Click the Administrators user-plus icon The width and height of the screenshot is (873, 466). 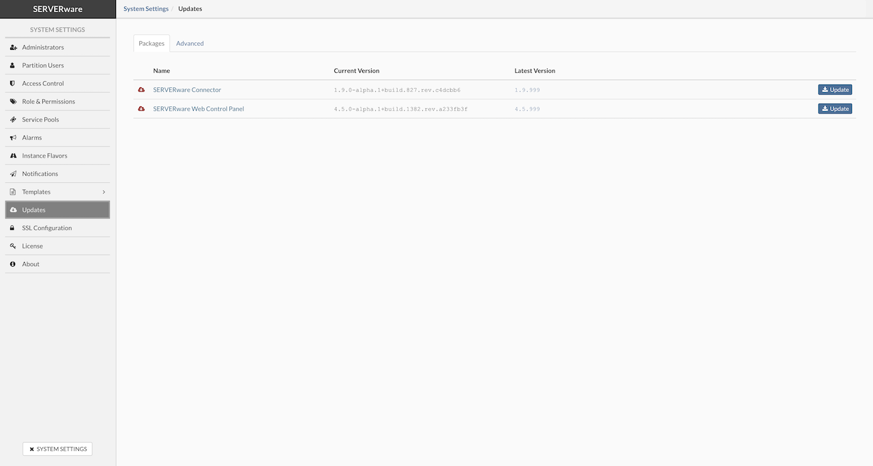point(13,48)
